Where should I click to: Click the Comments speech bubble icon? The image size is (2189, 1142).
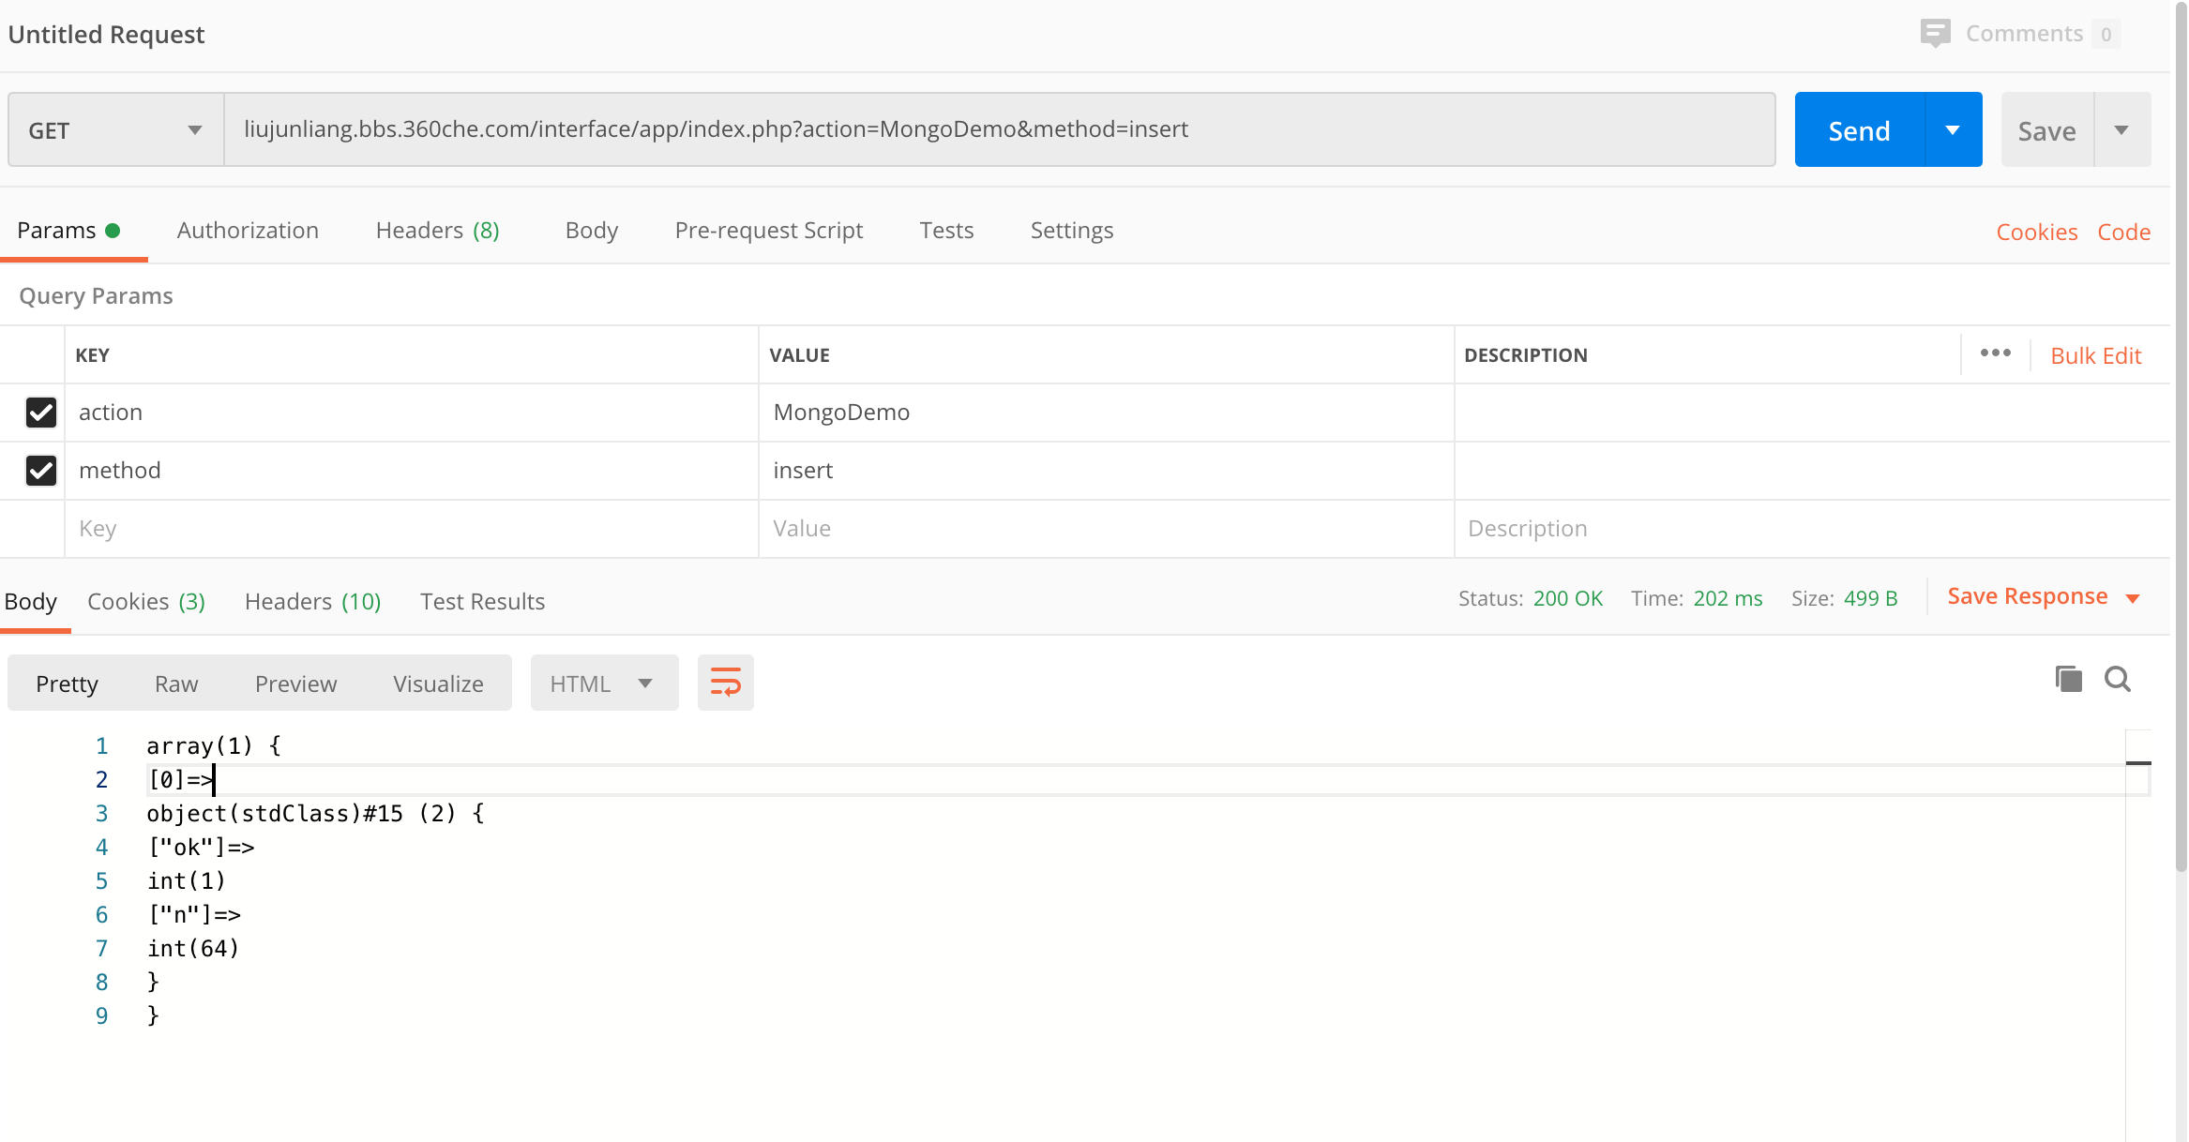click(1934, 34)
